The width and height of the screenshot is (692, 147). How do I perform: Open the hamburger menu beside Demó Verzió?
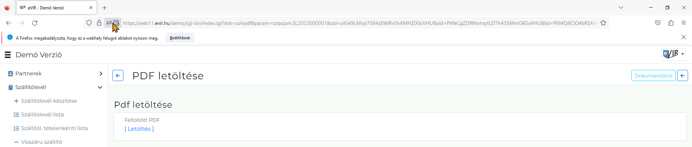click(x=8, y=55)
